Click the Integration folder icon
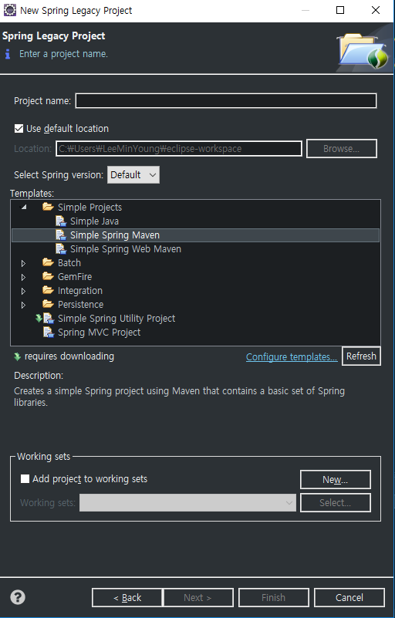The width and height of the screenshot is (395, 618). (48, 290)
